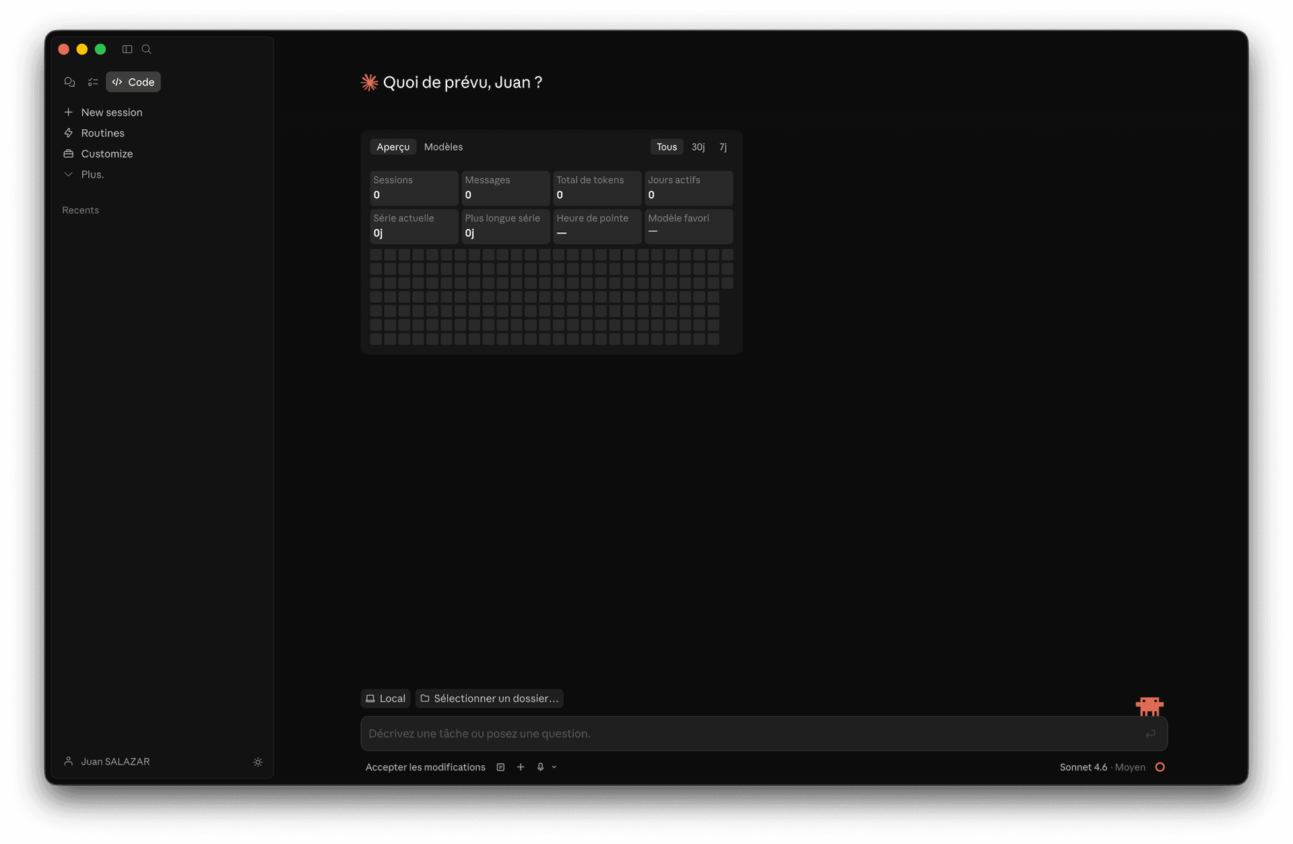This screenshot has height=844, width=1293.
Task: Click the Routines lightning icon
Action: pos(68,133)
